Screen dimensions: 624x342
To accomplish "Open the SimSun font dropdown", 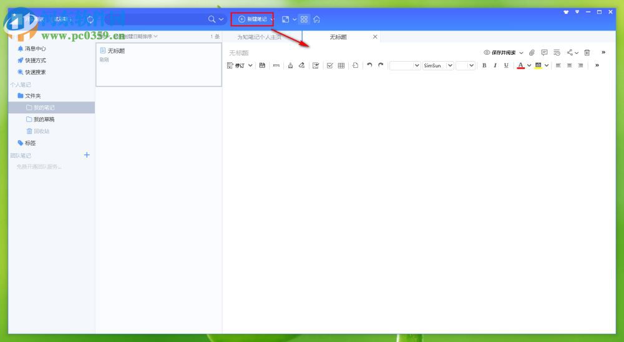I will click(x=438, y=65).
